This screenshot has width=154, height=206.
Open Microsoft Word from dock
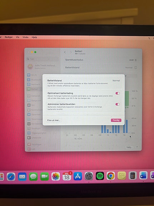pos(143,176)
